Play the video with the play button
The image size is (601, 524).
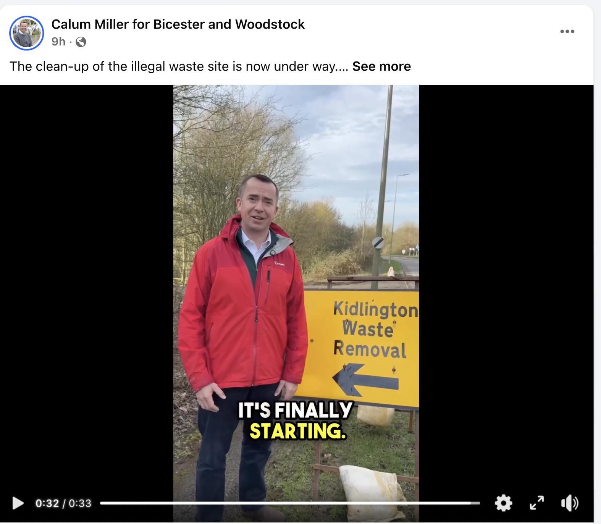pyautogui.click(x=18, y=503)
